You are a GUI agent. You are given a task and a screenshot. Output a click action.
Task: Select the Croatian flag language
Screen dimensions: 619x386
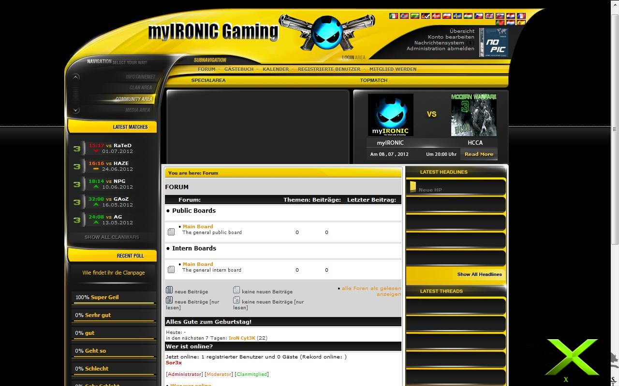(x=511, y=16)
